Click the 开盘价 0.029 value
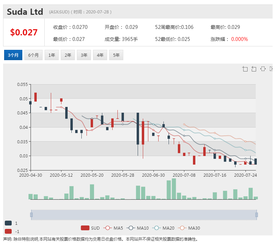Image resolution: width=275 pixels, height=243 pixels. point(121,27)
